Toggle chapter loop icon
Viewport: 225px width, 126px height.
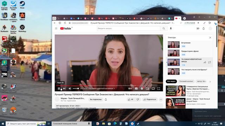pos(210,62)
